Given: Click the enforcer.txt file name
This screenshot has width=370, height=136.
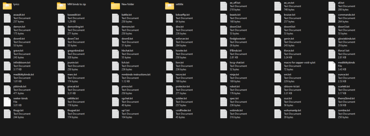Looking at the screenshot, I should [182, 39].
